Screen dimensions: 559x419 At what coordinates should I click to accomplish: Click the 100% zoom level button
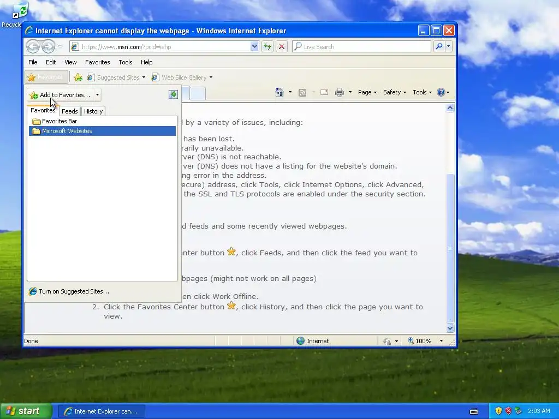[420, 340]
